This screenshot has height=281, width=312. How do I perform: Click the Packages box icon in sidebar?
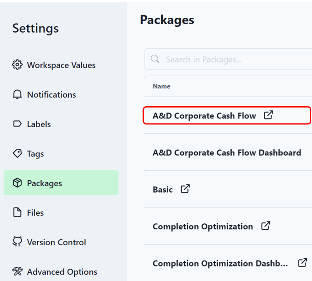click(x=17, y=182)
